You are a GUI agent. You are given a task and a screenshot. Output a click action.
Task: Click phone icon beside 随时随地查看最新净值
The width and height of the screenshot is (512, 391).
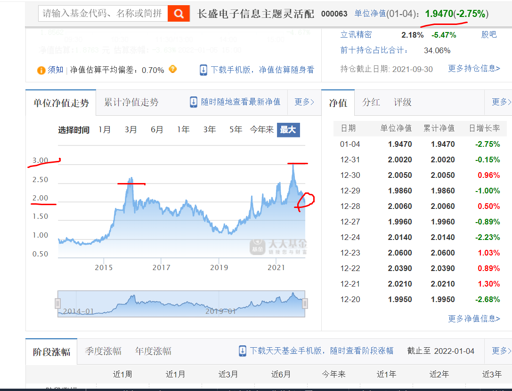pyautogui.click(x=194, y=102)
